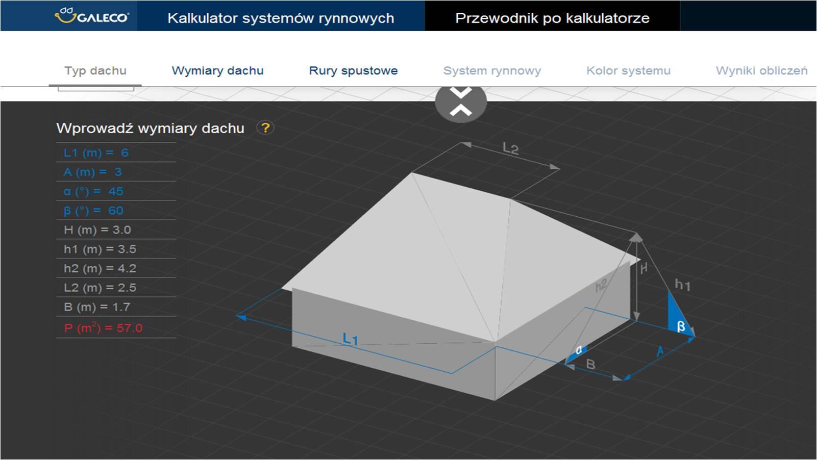The image size is (817, 460).
Task: Click the h1 label on roof diagram
Action: point(682,285)
